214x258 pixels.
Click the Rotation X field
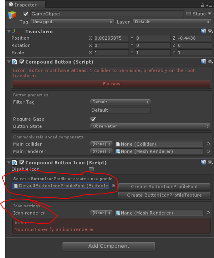pos(111,45)
